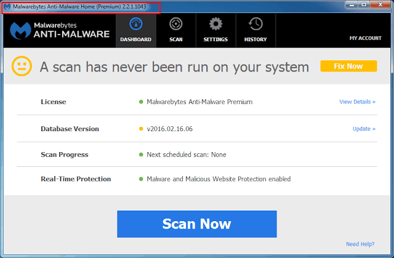394x258 pixels.
Task: Click 'Malwarebytes Anti-Malware Premium' license text
Action: click(x=199, y=102)
